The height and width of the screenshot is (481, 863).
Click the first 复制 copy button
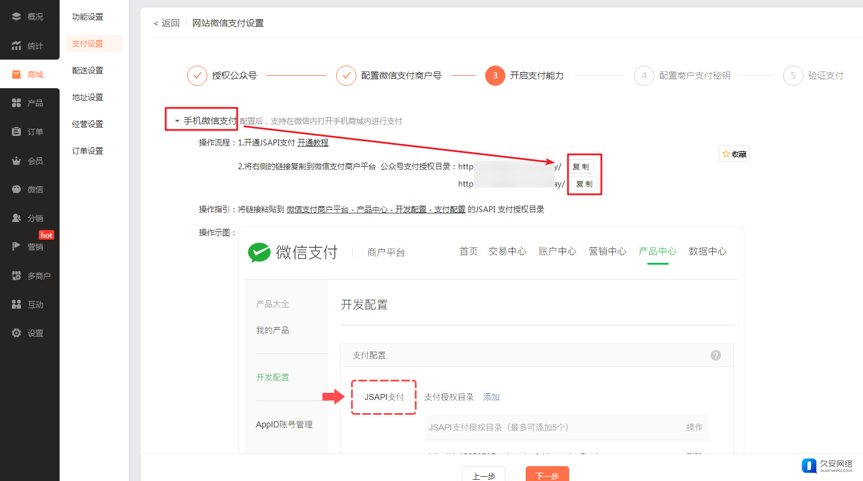tap(581, 167)
